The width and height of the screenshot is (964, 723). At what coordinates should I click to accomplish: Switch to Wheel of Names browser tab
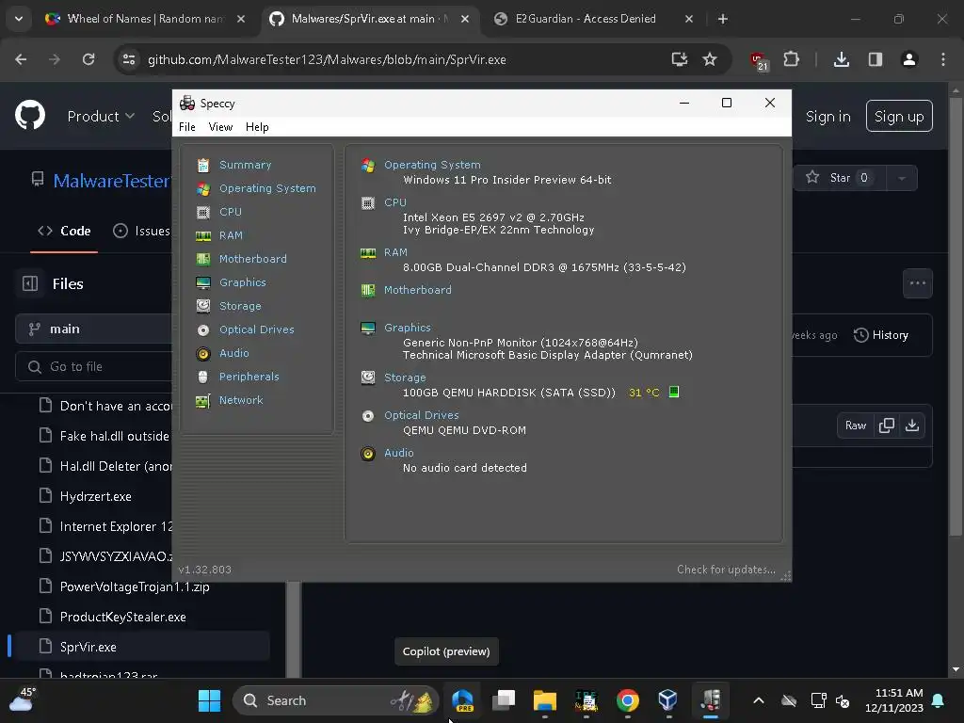point(145,19)
